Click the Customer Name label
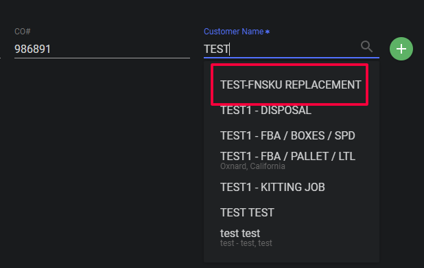Viewport: 424px width, 268px height. click(x=234, y=32)
